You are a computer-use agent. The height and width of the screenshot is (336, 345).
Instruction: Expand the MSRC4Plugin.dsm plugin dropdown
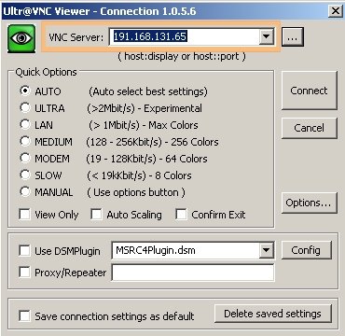[266, 250]
